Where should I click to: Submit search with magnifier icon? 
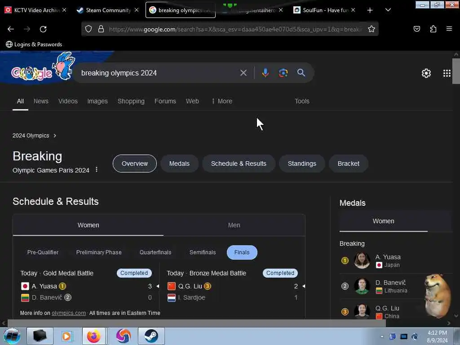[301, 73]
